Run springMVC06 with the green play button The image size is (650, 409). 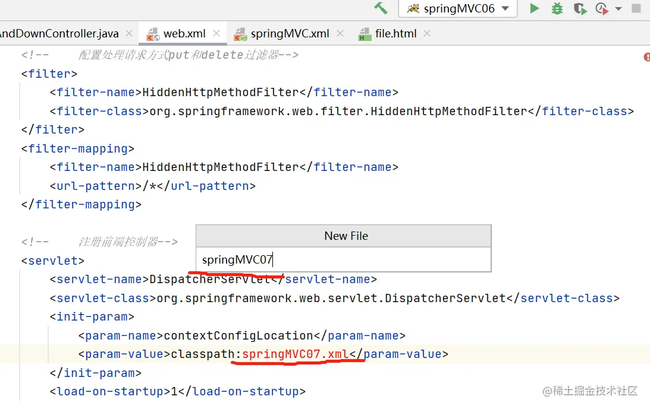click(535, 8)
